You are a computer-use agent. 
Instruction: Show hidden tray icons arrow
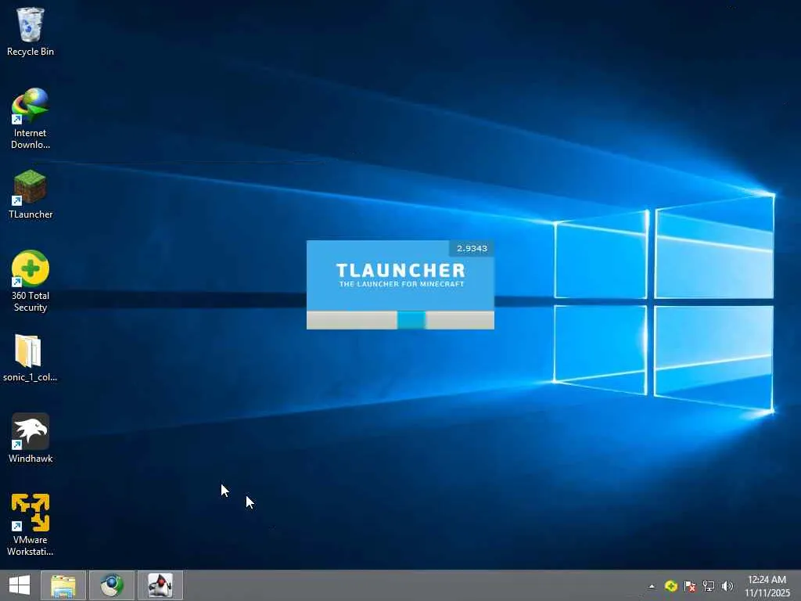(x=652, y=586)
